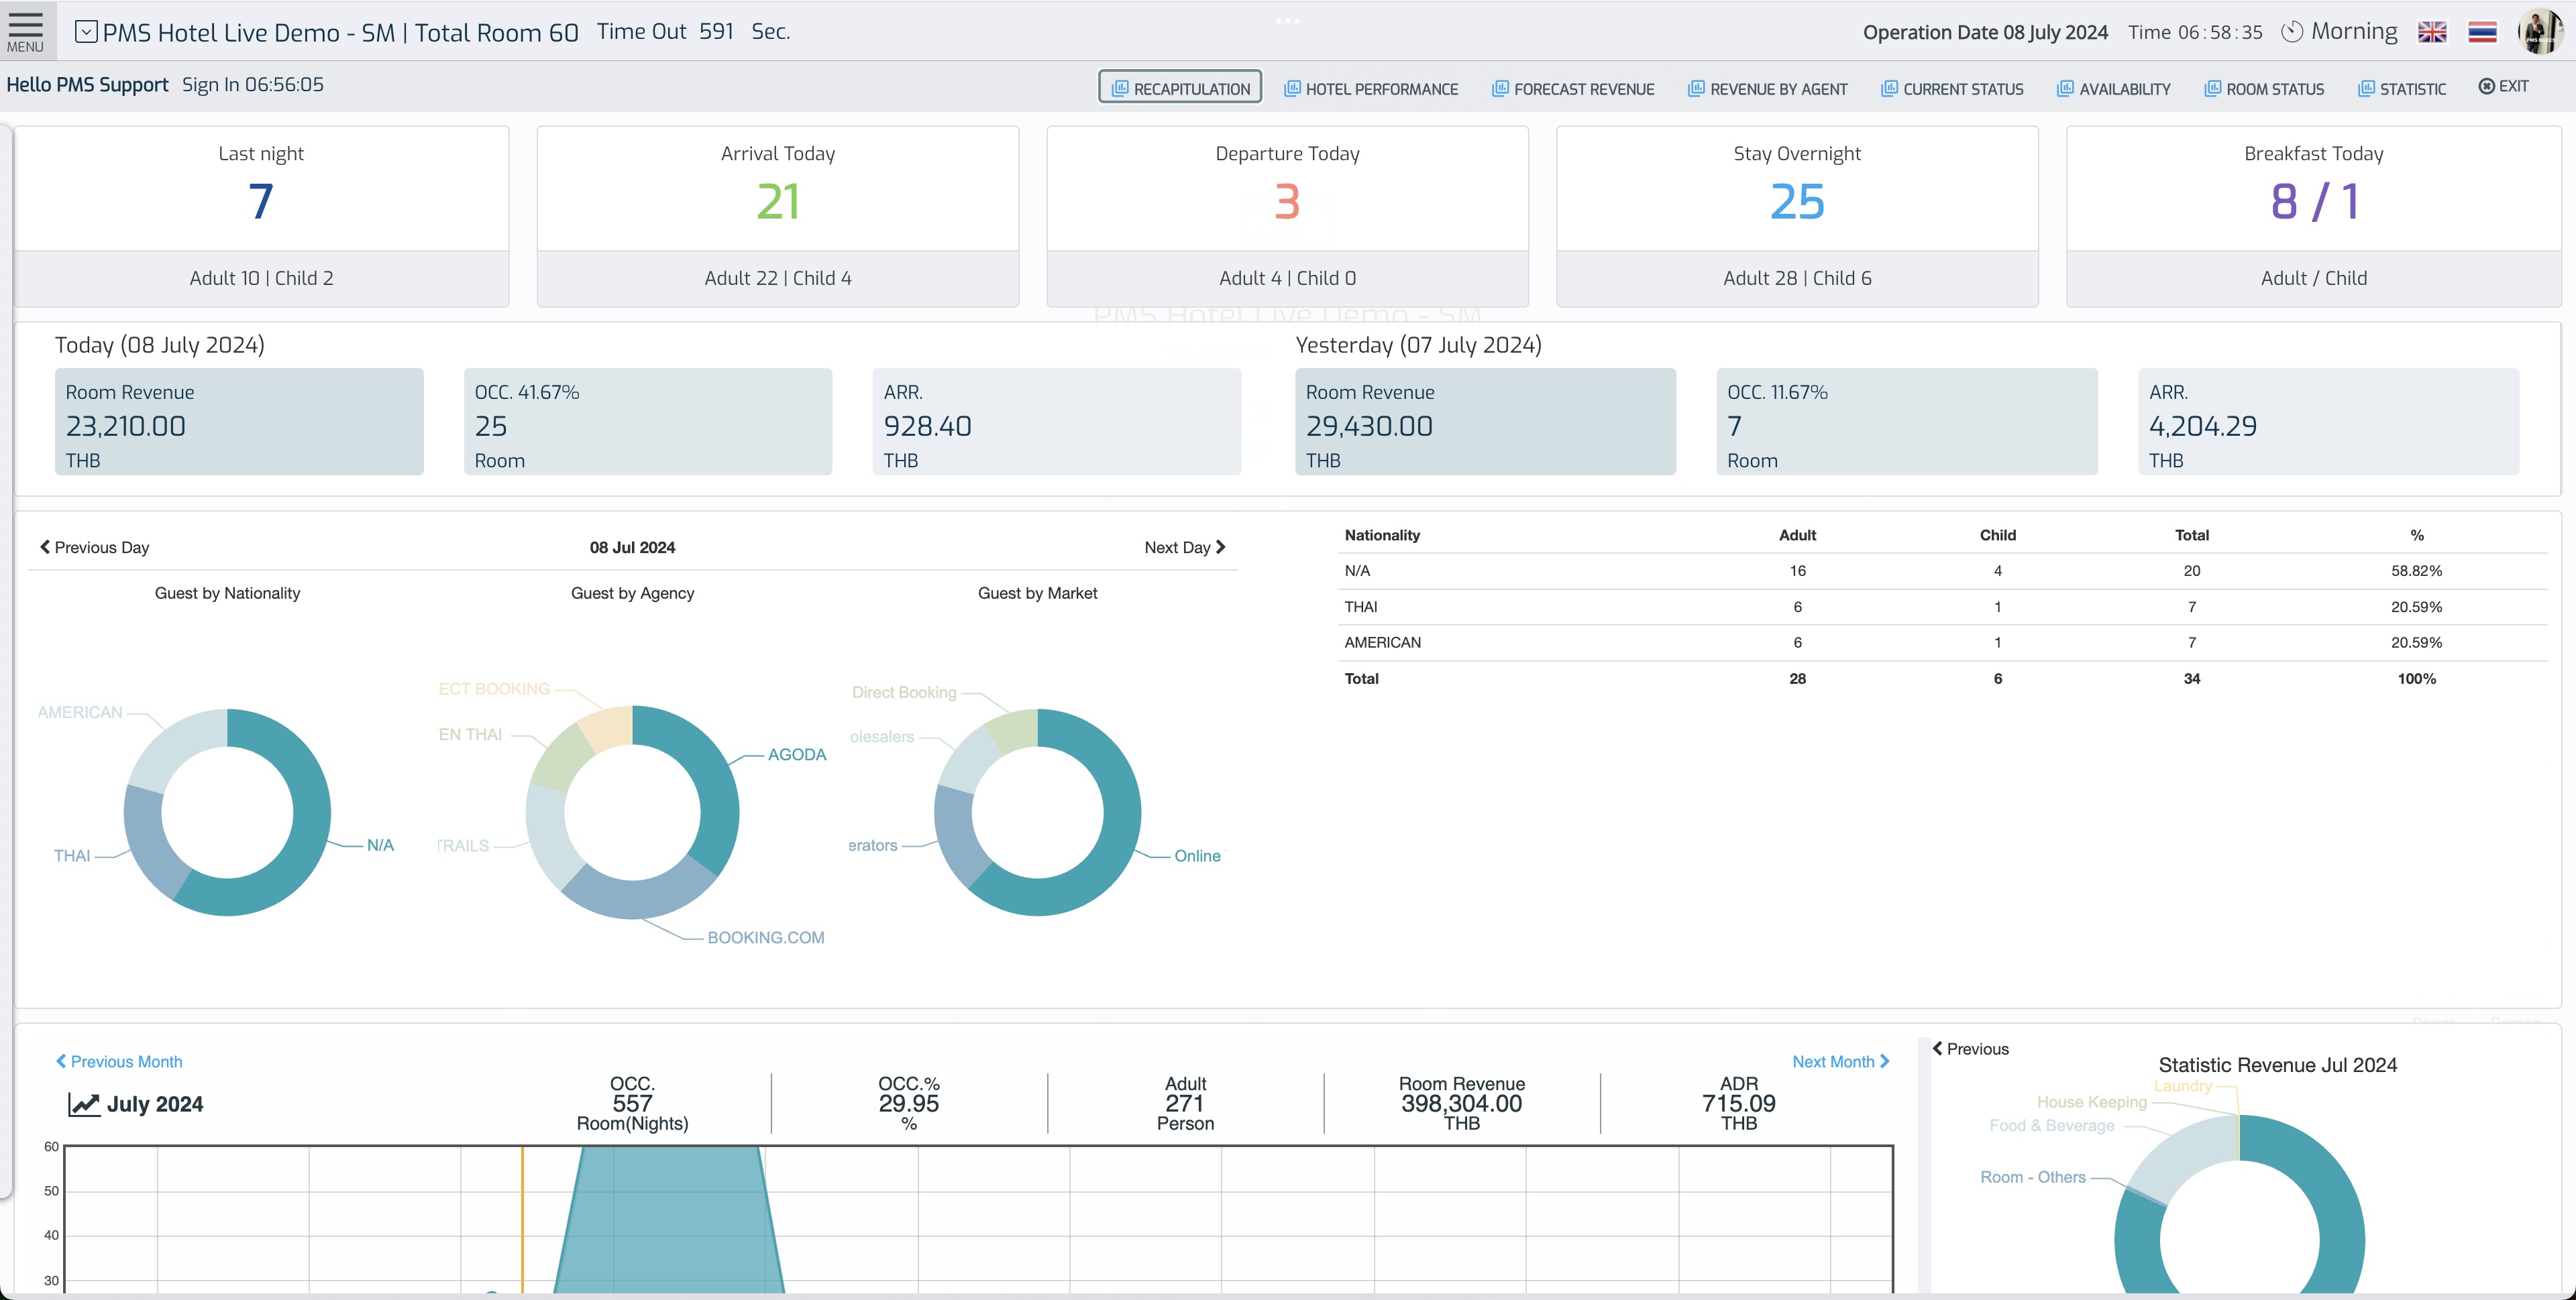Click the AMERICAN label in nationality chart

(80, 713)
